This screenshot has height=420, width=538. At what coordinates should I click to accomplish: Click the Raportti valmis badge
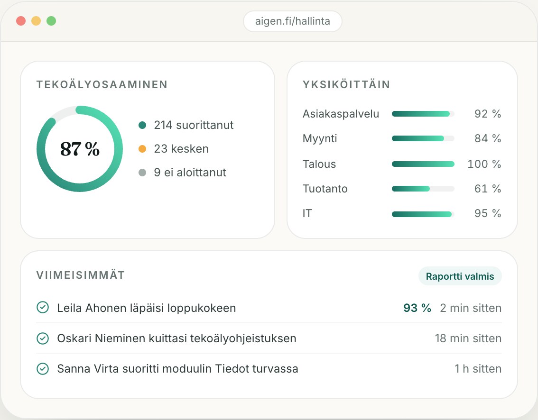click(460, 276)
